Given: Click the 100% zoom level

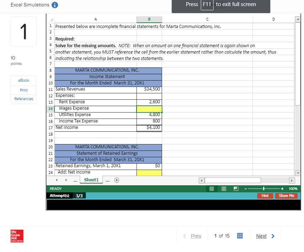Looking at the screenshot, I should [293, 189].
